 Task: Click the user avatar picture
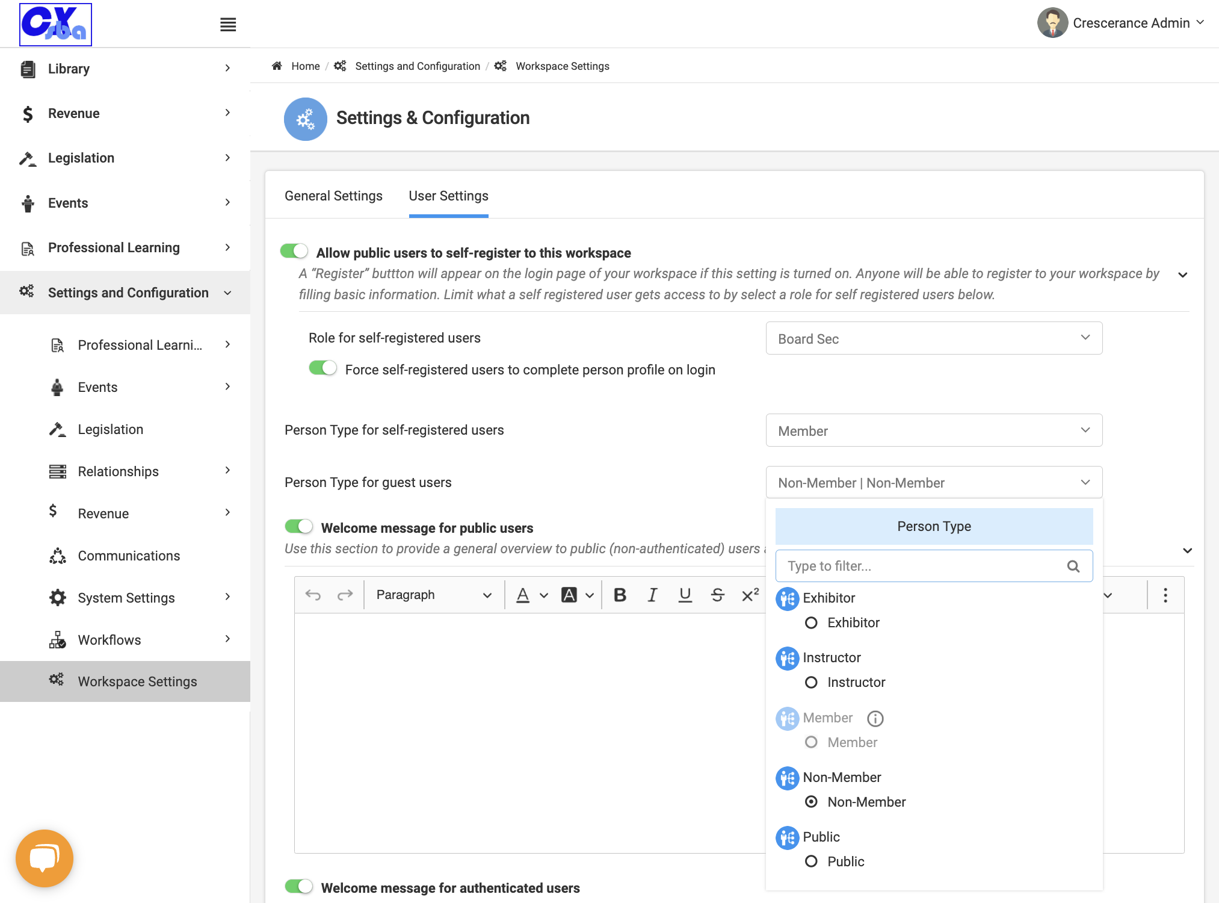1052,23
